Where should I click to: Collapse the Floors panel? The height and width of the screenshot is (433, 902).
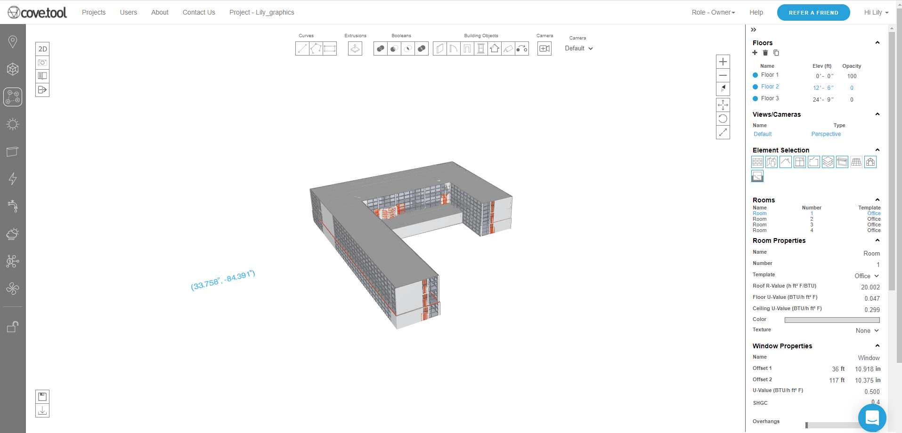pyautogui.click(x=877, y=42)
